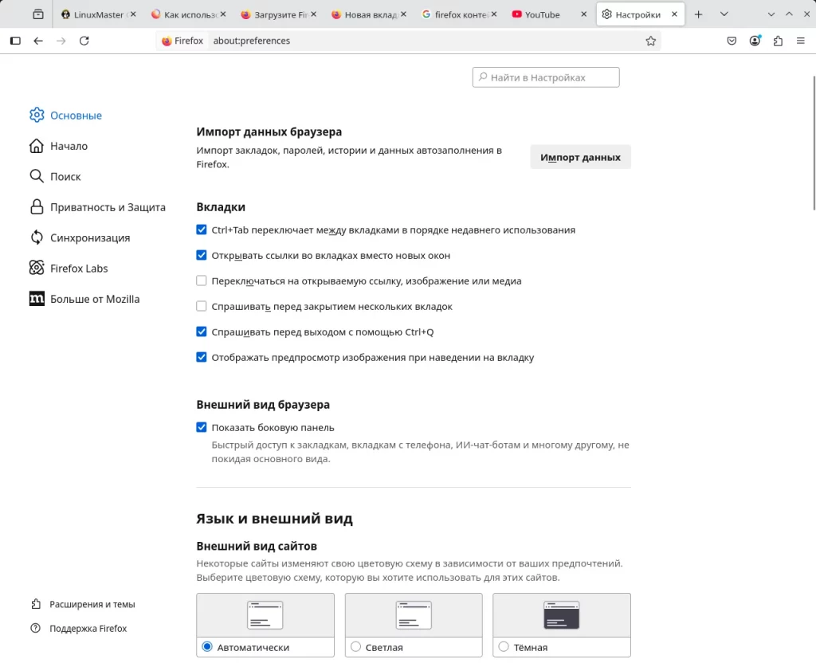The image size is (816, 663).
Task: Select the Автоматически color scheme radio
Action: click(x=207, y=647)
